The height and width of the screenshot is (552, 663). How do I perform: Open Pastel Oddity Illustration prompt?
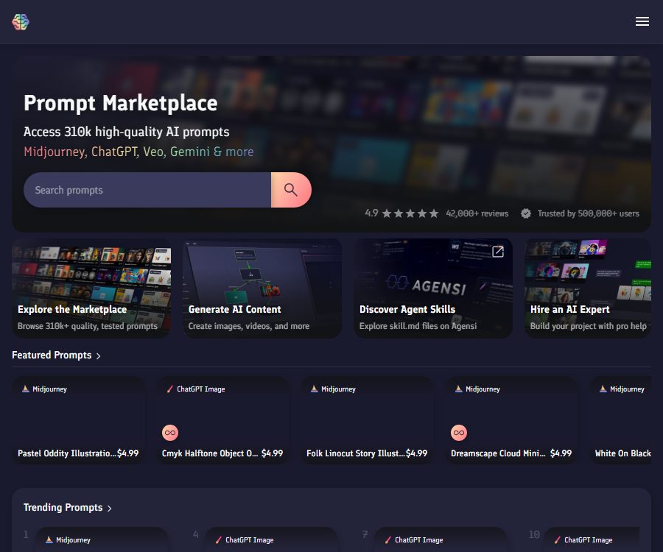pos(78,420)
